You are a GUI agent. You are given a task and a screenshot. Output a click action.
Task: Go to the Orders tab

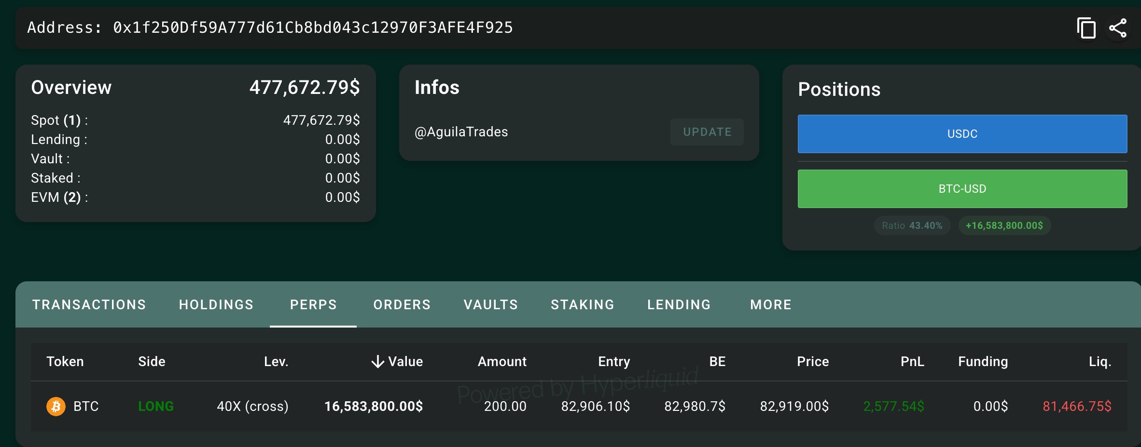tap(402, 304)
